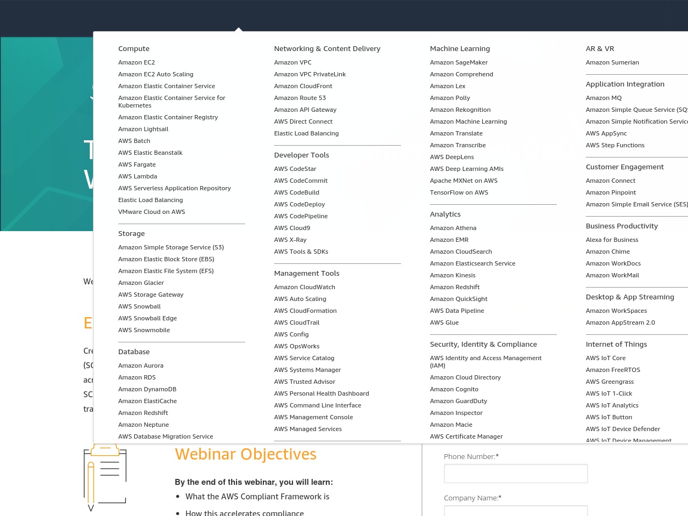The image size is (688, 516).
Task: Choose AWS Command Line Interface
Action: point(318,405)
